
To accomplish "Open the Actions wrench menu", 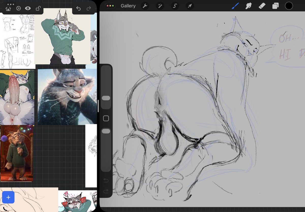I will point(145,6).
